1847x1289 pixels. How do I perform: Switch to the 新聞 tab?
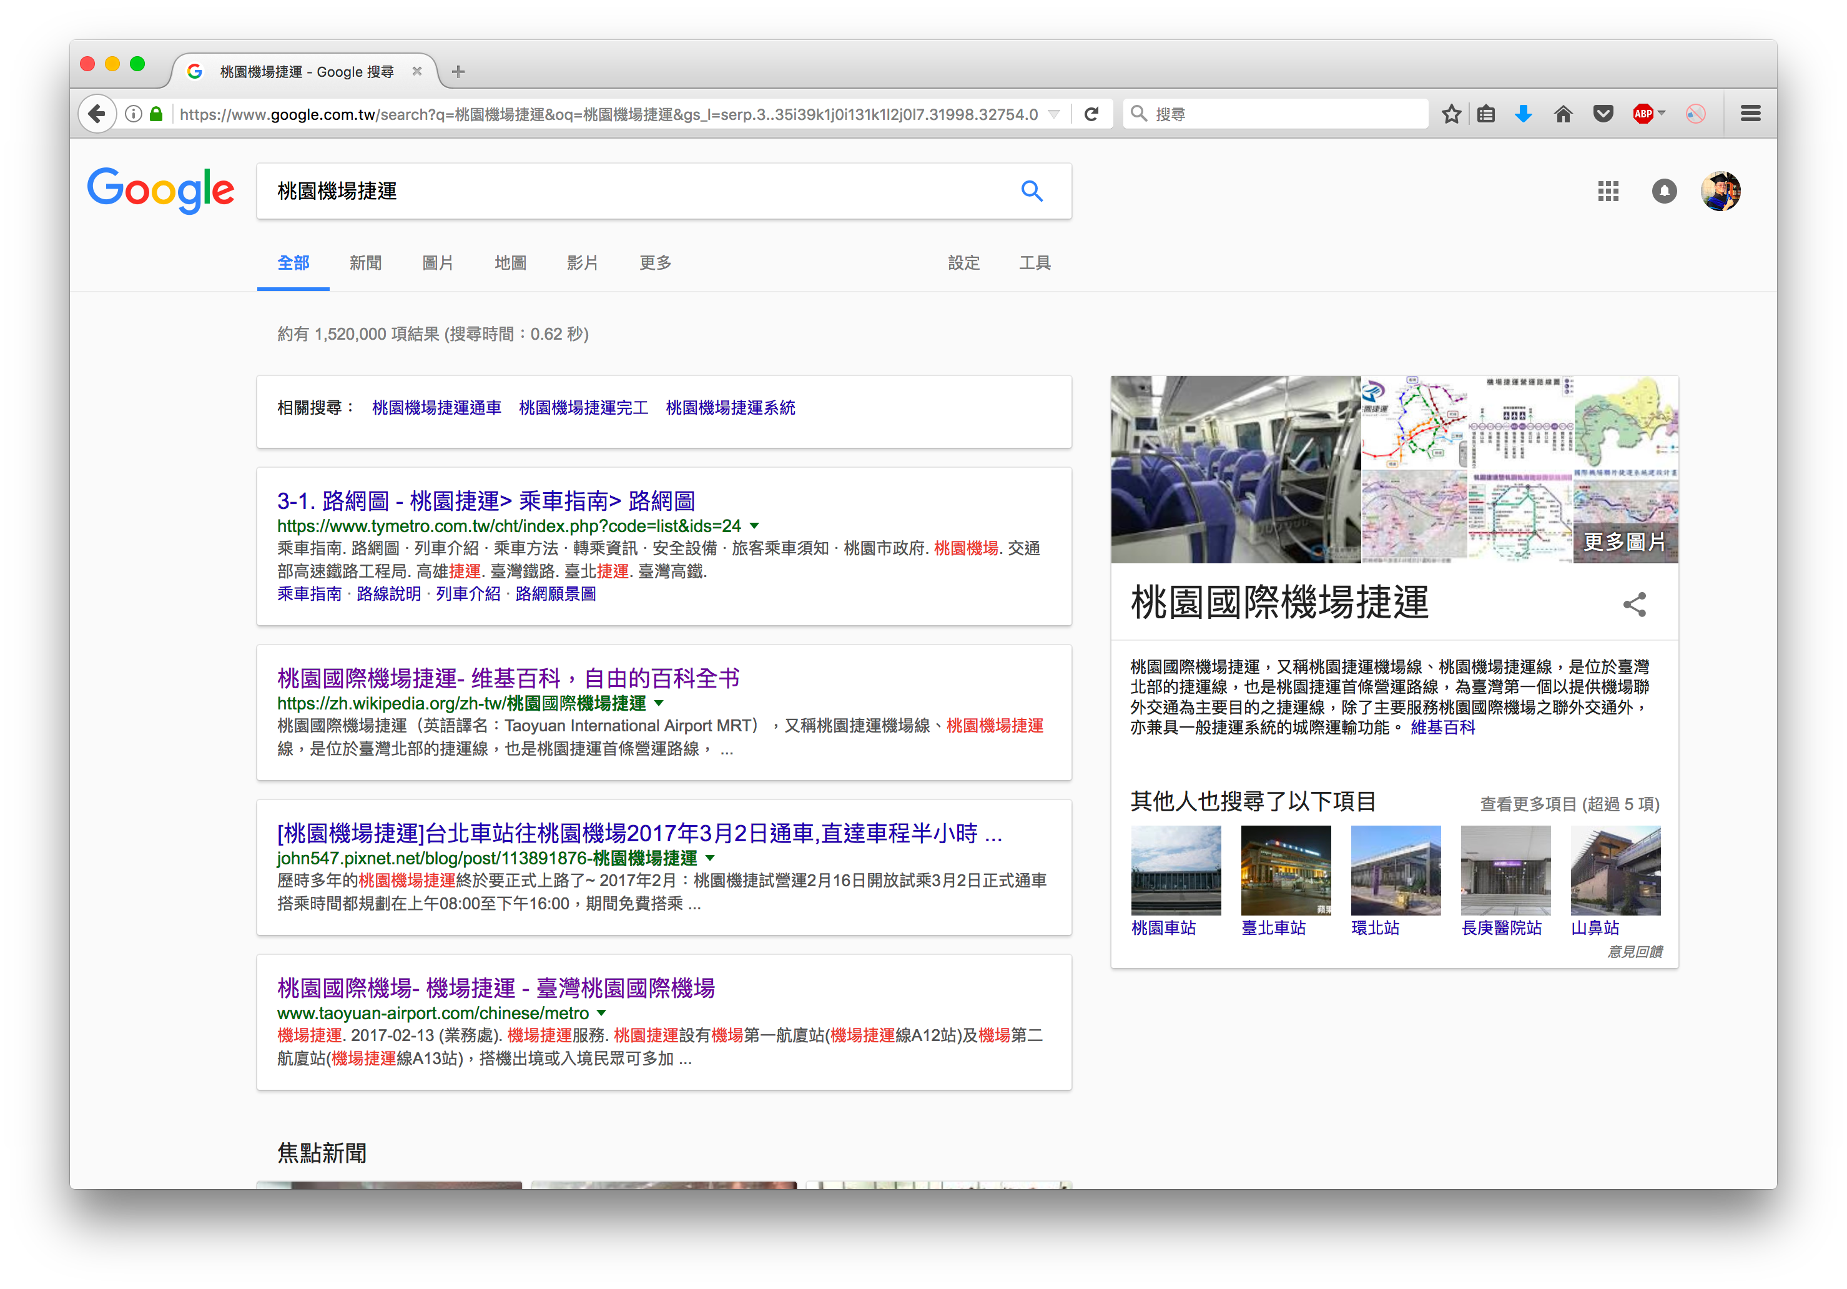365,263
